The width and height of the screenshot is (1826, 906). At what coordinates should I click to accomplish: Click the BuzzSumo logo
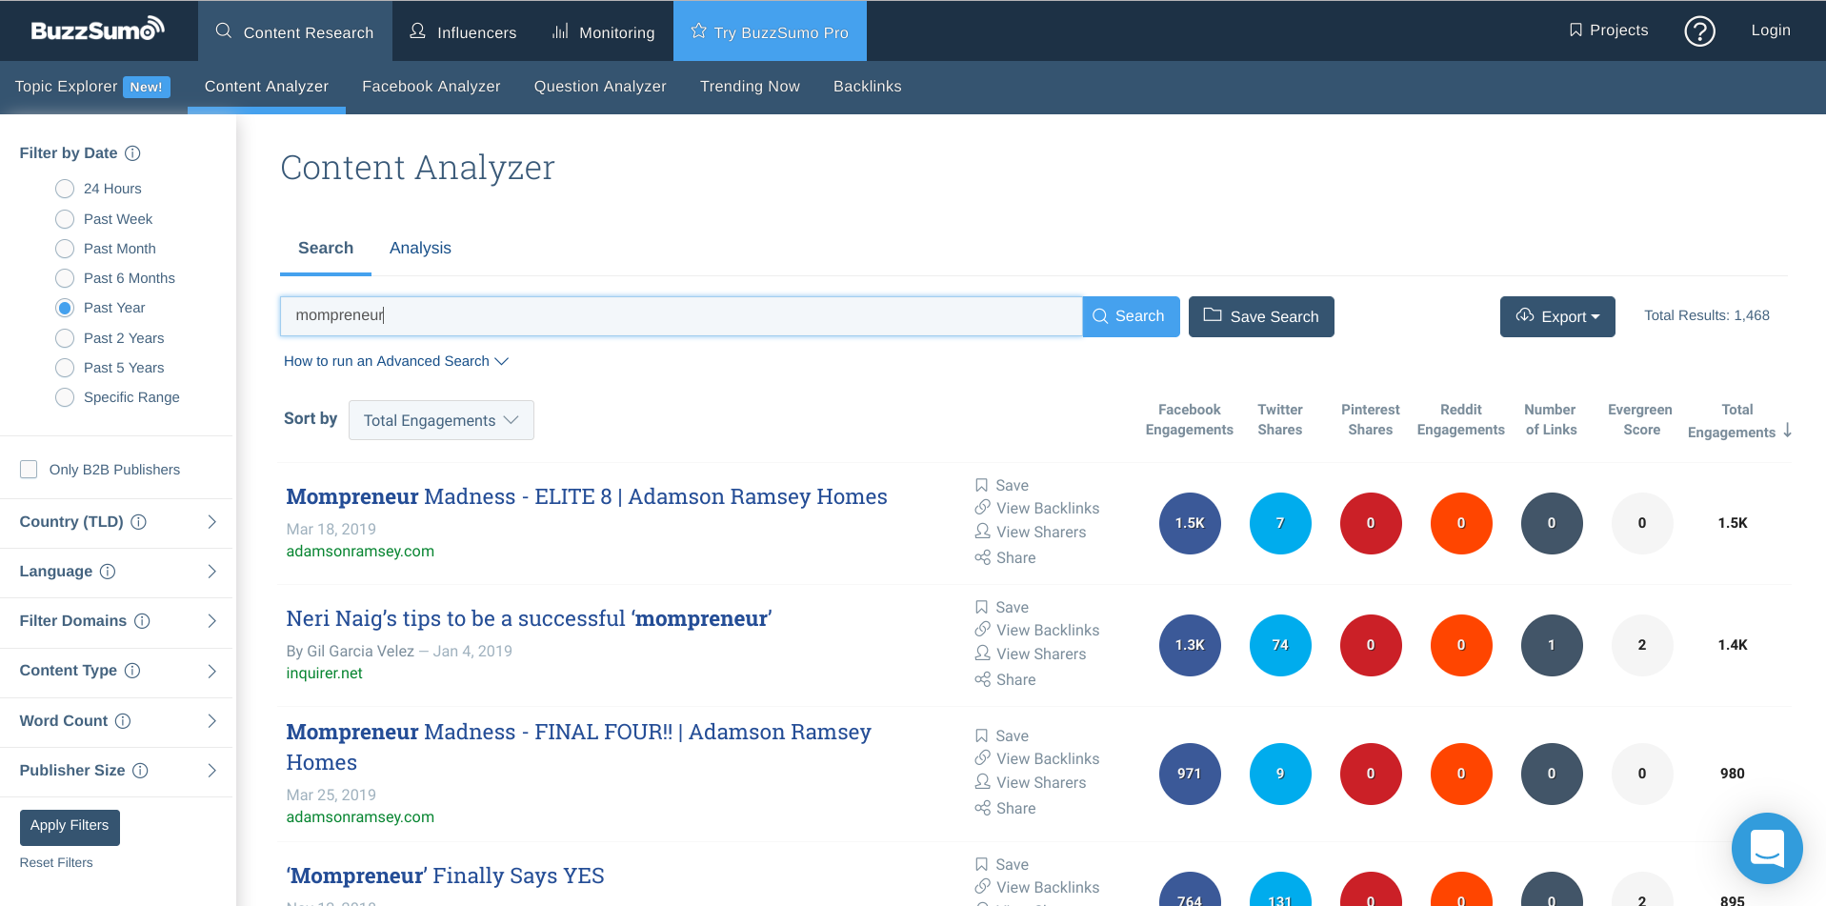point(98,30)
